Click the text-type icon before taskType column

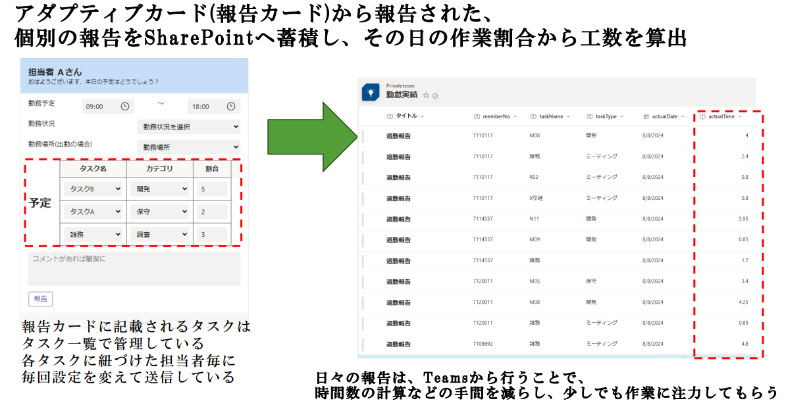pos(590,116)
